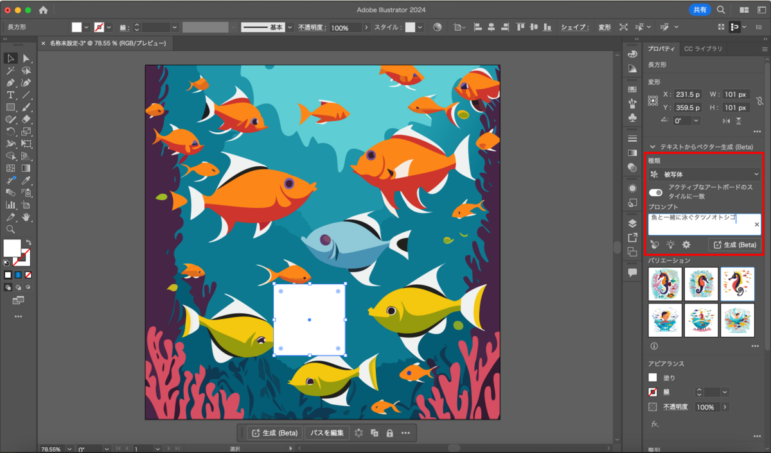The height and width of the screenshot is (453, 771).
Task: Open the rotation angle dropdown in 変形
Action: 695,121
